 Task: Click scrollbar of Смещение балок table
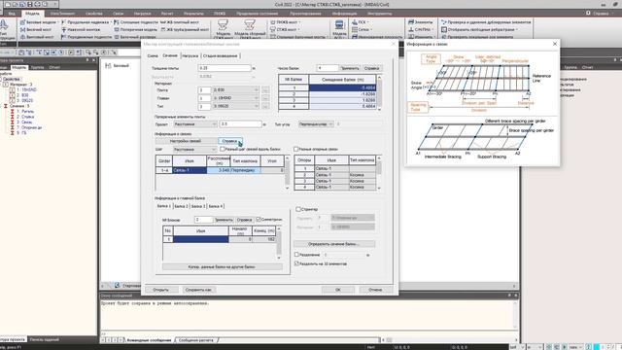pyautogui.click(x=379, y=92)
